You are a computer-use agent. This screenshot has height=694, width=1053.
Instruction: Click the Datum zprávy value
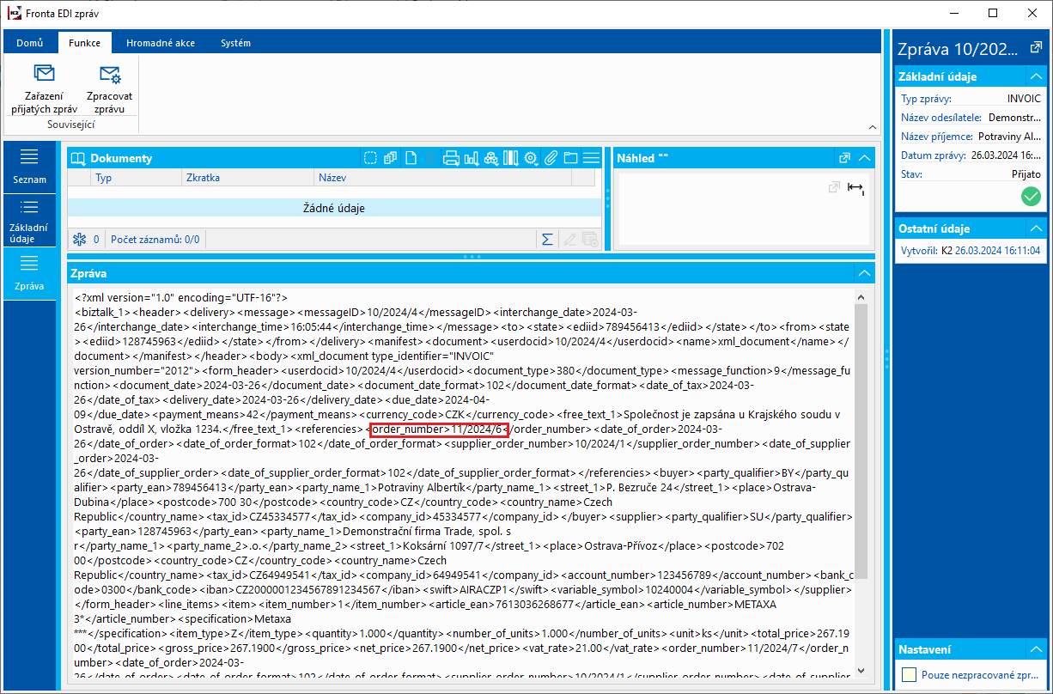pyautogui.click(x=1005, y=155)
